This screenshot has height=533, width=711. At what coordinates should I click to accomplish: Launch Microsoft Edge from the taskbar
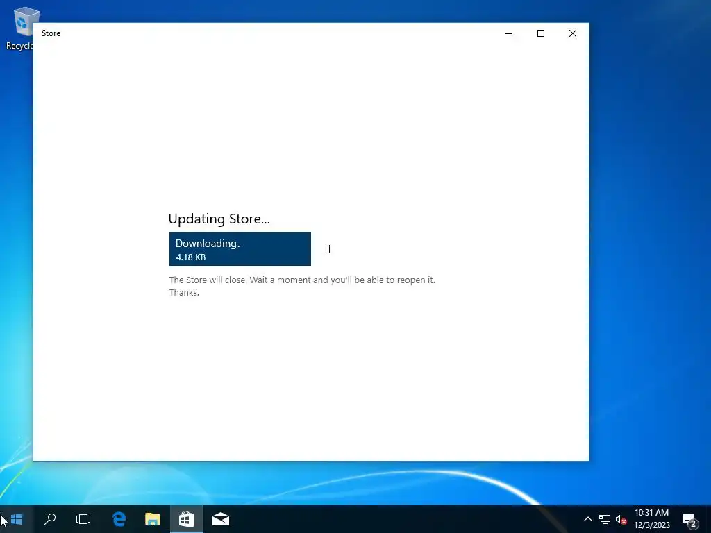[x=119, y=519]
